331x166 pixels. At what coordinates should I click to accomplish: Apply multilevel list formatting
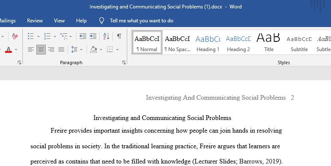(x=64, y=36)
